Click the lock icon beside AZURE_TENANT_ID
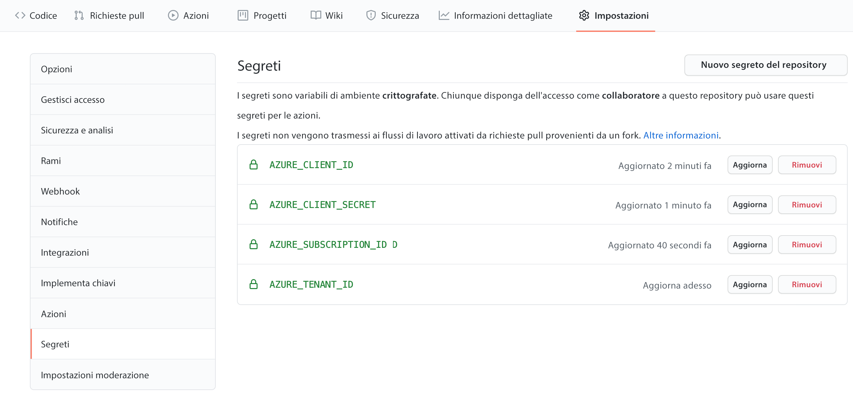853x410 pixels. pos(254,284)
